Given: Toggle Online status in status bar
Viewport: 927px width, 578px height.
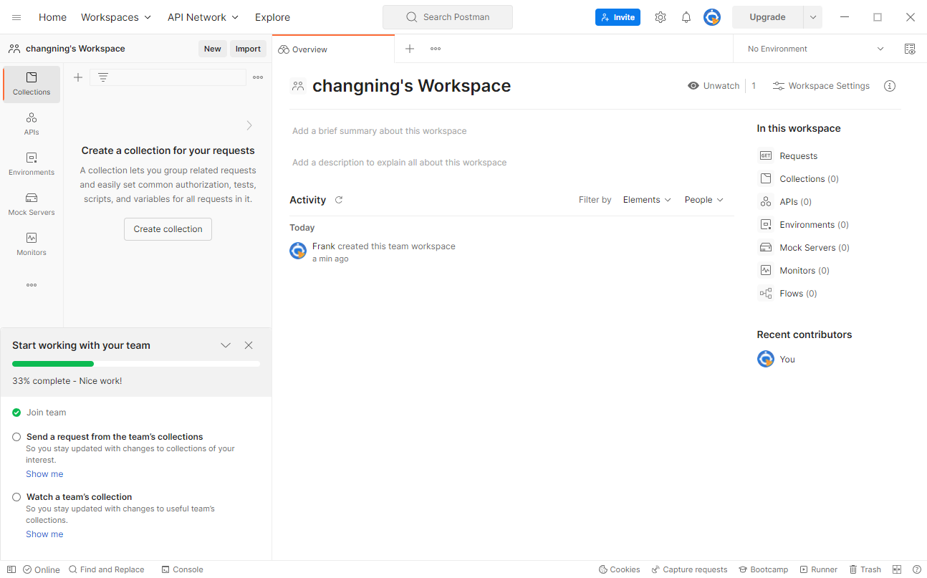Looking at the screenshot, I should click(41, 569).
